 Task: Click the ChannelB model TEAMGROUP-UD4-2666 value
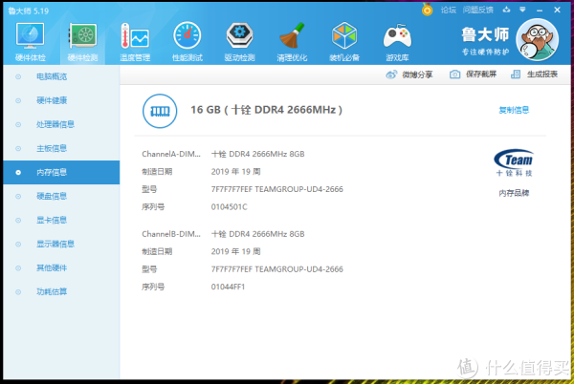(277, 269)
